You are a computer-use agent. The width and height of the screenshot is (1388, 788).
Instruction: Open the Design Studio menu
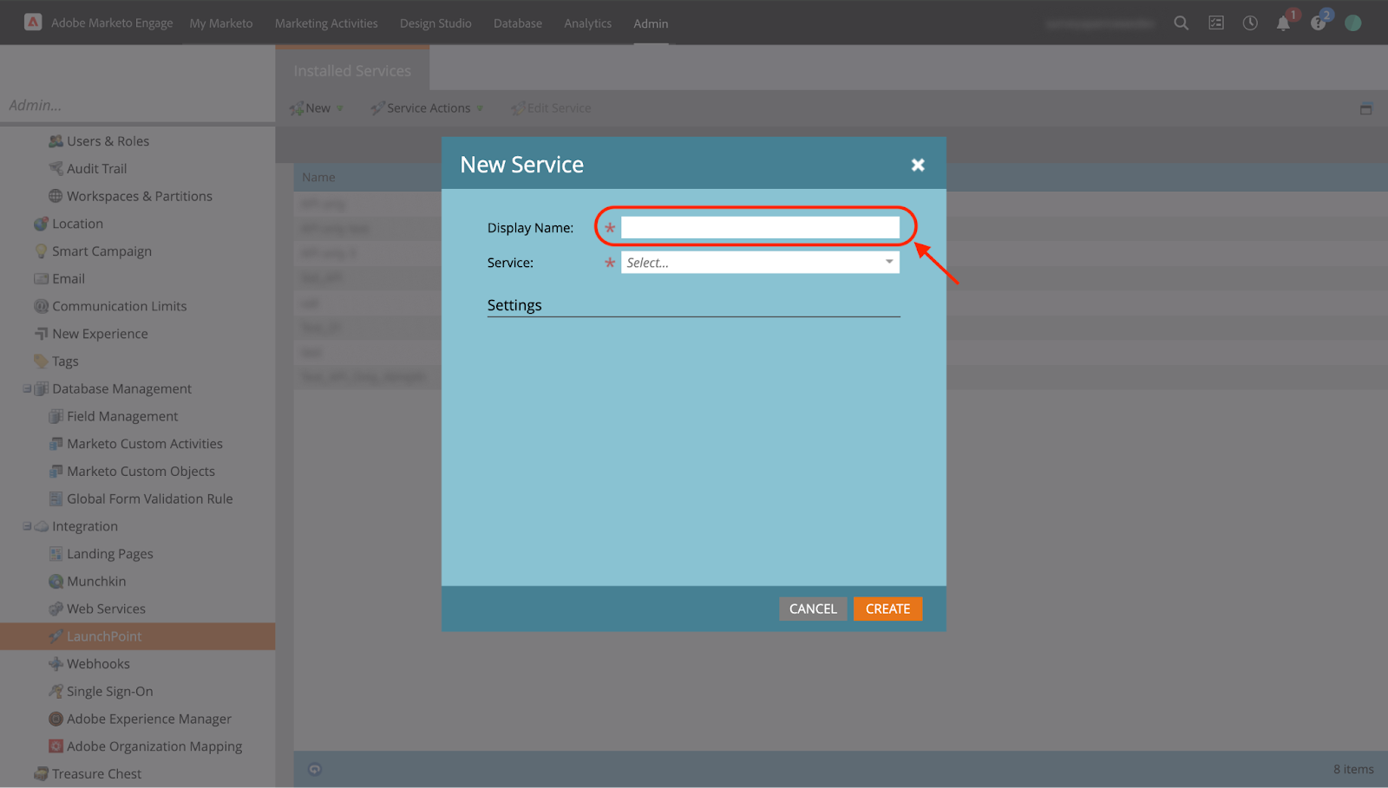point(435,23)
